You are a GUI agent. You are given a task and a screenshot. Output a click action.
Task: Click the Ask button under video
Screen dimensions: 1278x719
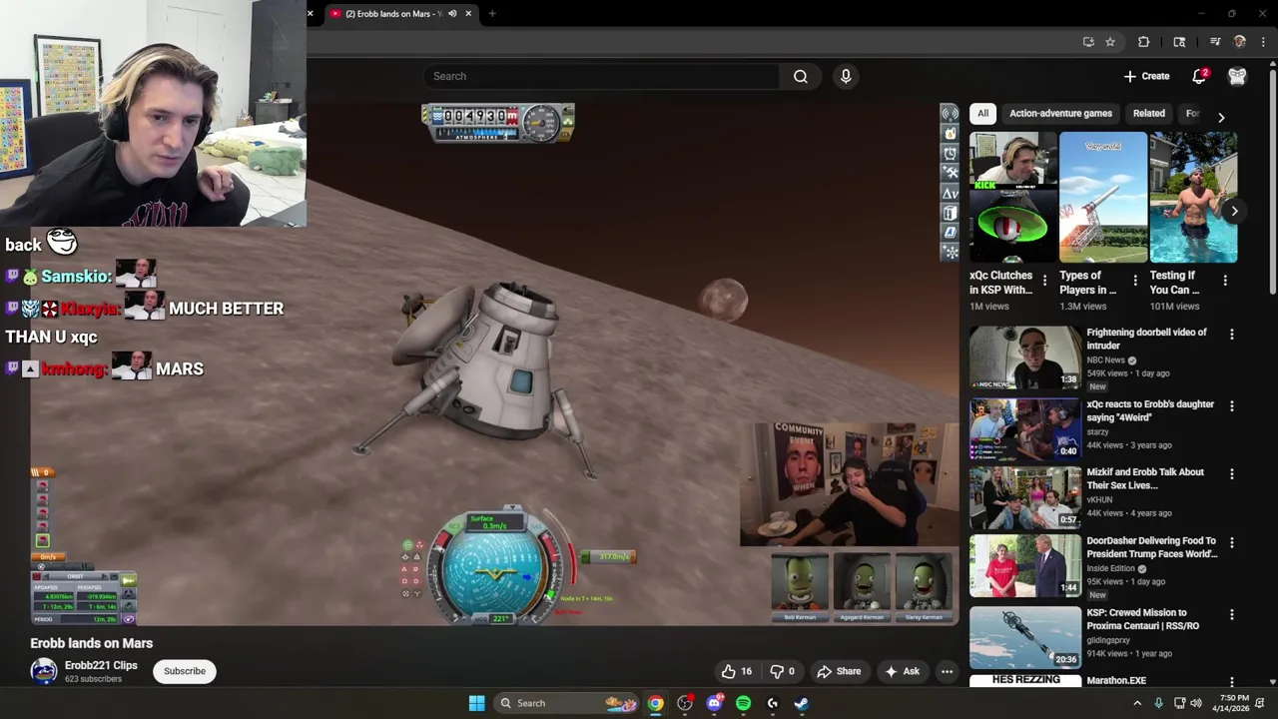click(902, 671)
